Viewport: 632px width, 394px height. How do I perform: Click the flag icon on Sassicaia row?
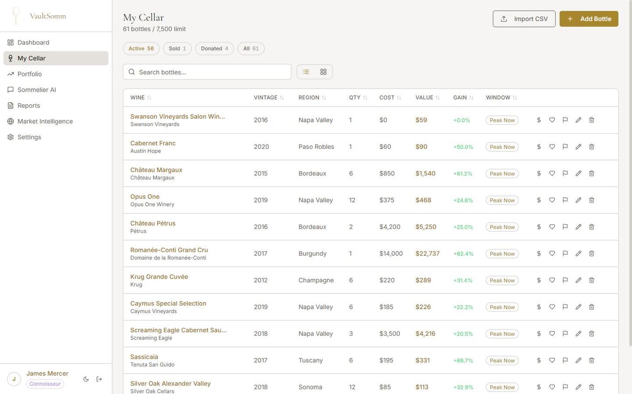click(565, 361)
